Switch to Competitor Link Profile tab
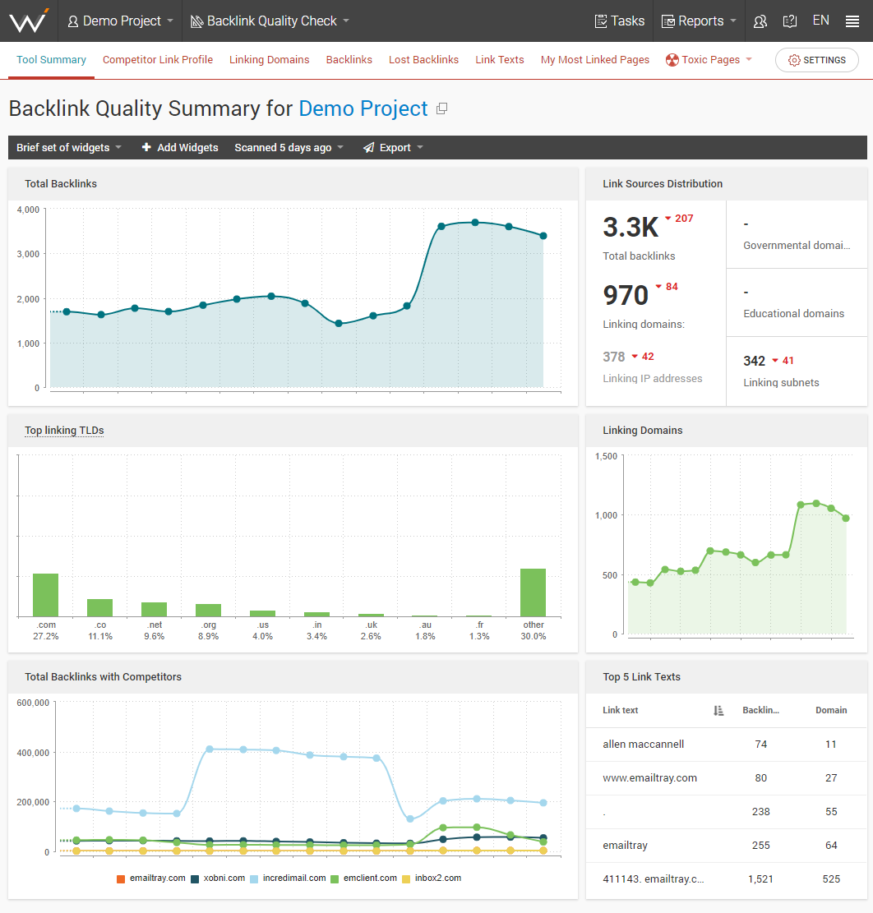Viewport: 873px width, 913px height. coord(158,60)
